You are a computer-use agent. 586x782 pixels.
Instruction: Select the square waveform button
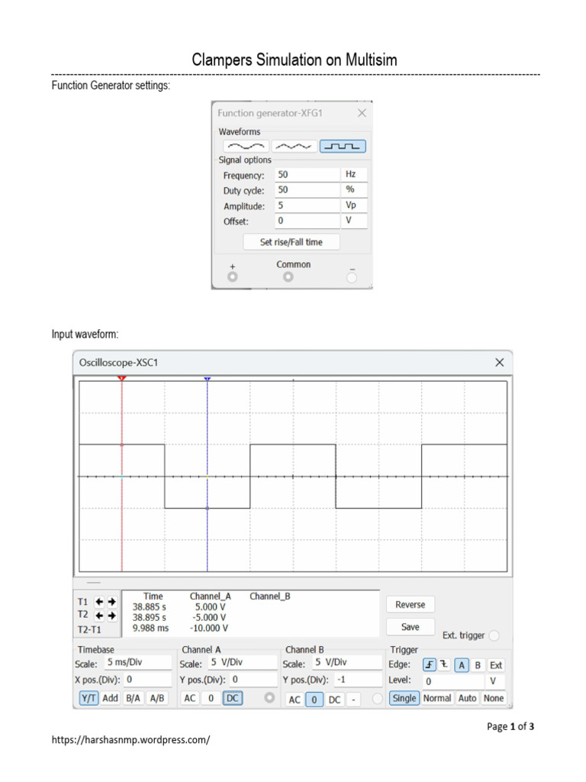click(343, 147)
